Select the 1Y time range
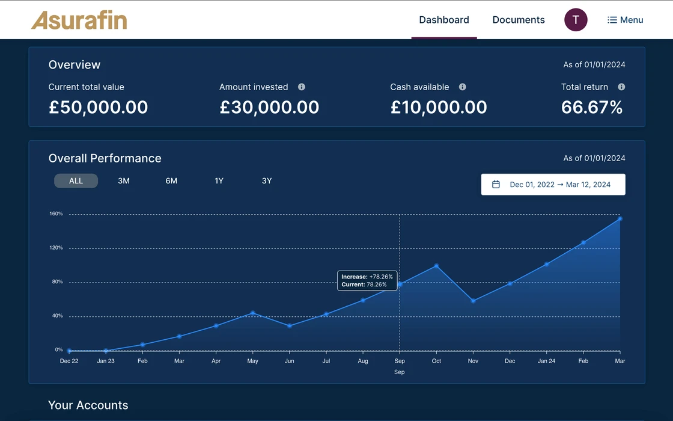This screenshot has width=673, height=421. tap(219, 181)
